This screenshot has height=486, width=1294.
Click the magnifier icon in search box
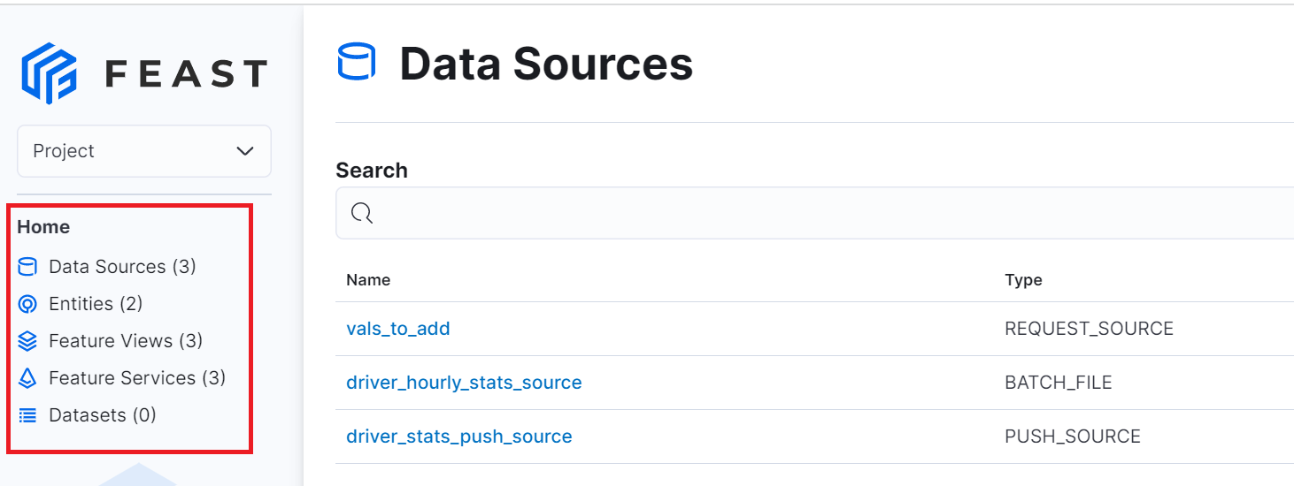point(361,213)
